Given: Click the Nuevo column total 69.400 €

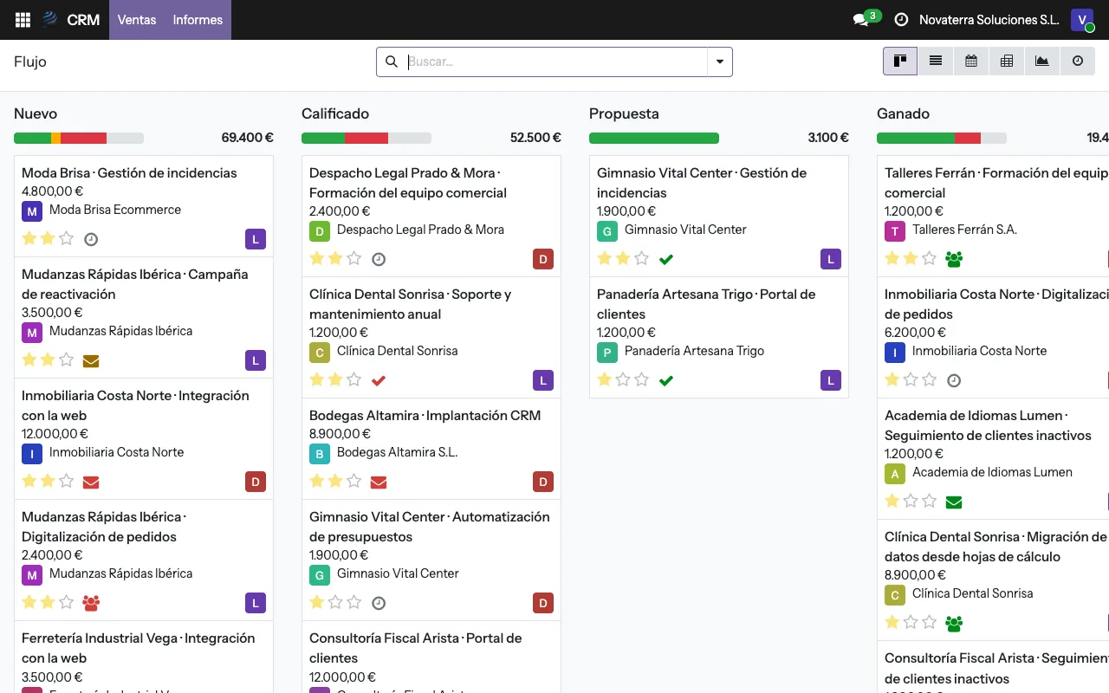Looking at the screenshot, I should click(248, 138).
